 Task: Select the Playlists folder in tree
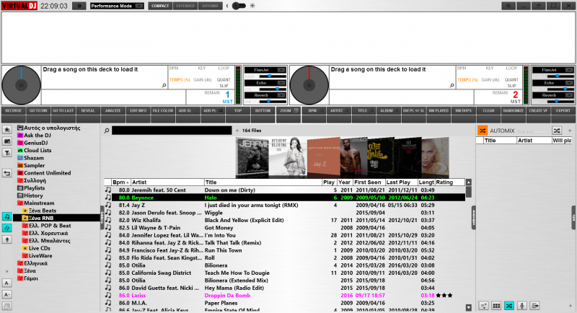coord(35,188)
